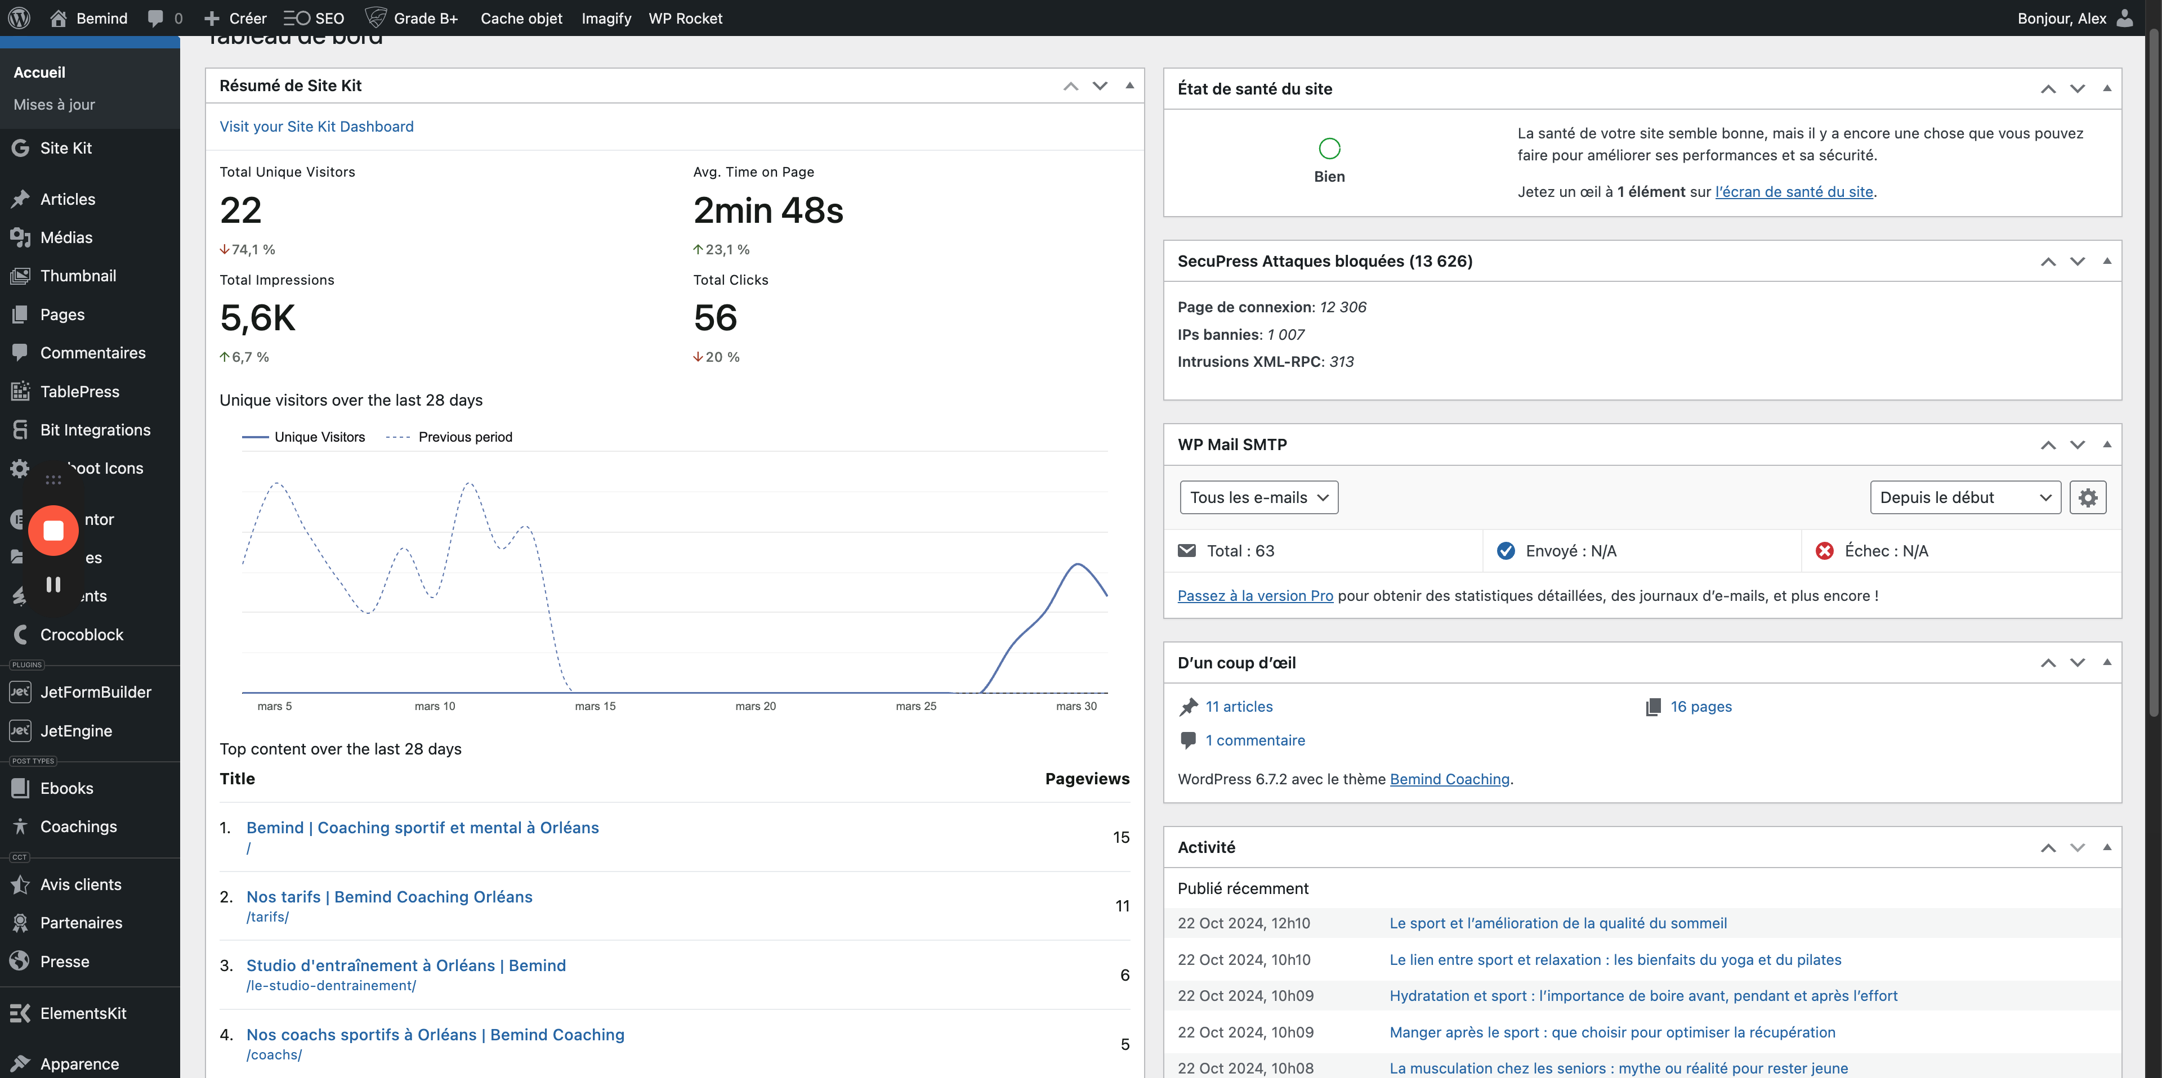Open Visit your Site Kit Dashboard link

point(316,127)
